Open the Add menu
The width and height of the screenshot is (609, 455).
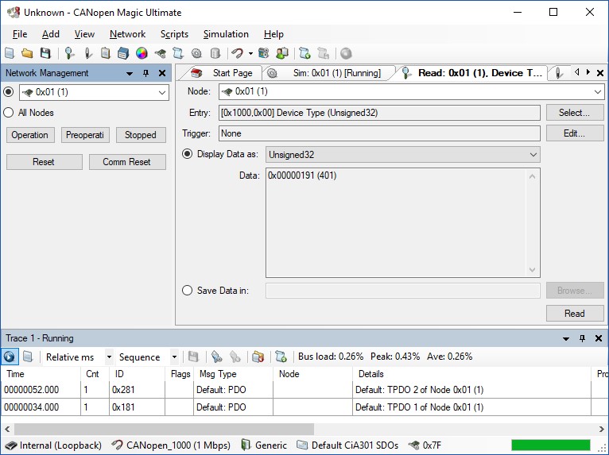coord(51,34)
